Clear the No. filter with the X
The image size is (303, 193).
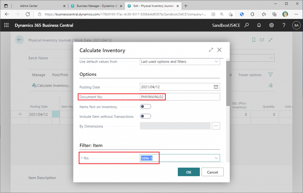pos(82,158)
